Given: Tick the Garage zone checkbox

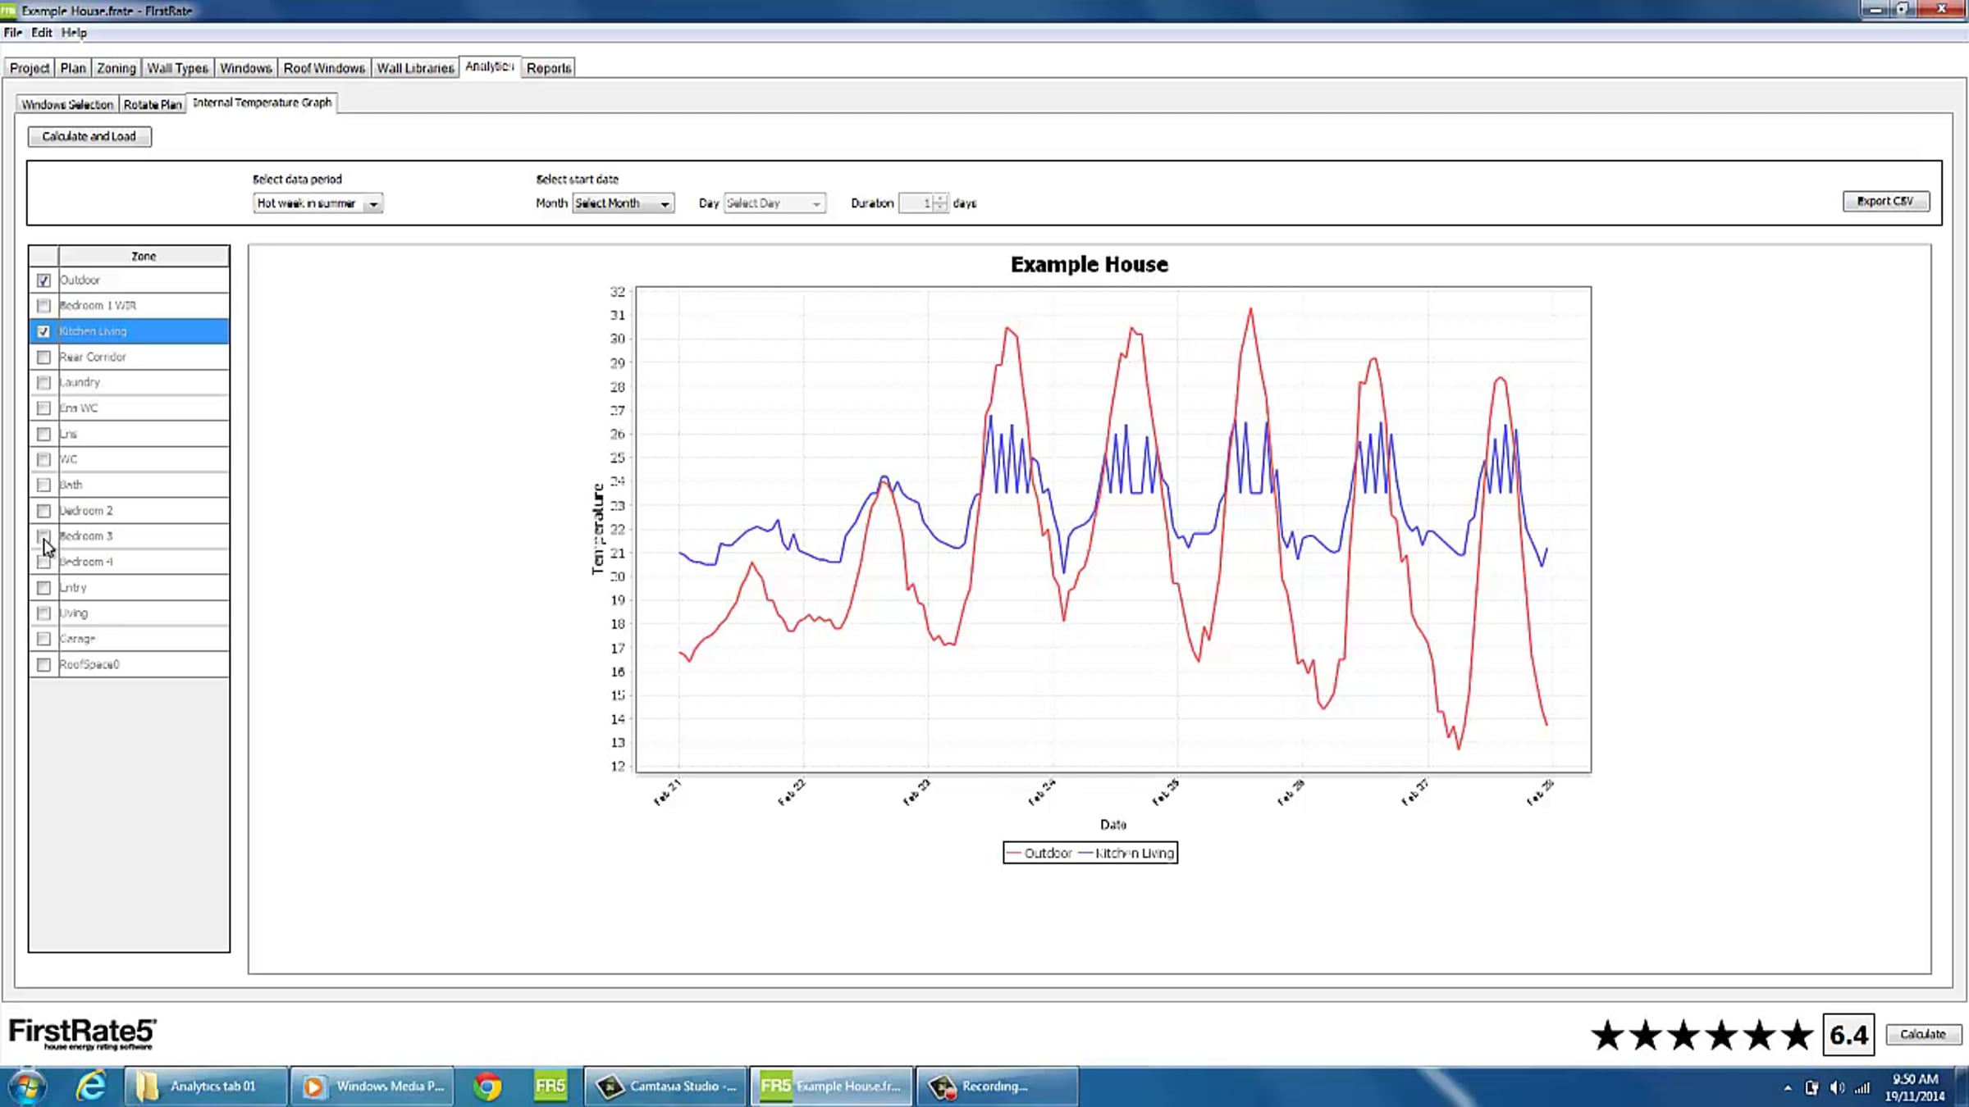Looking at the screenshot, I should [x=43, y=639].
